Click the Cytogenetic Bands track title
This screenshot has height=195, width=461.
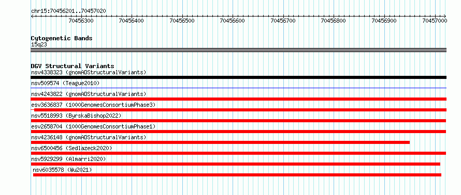coord(62,38)
